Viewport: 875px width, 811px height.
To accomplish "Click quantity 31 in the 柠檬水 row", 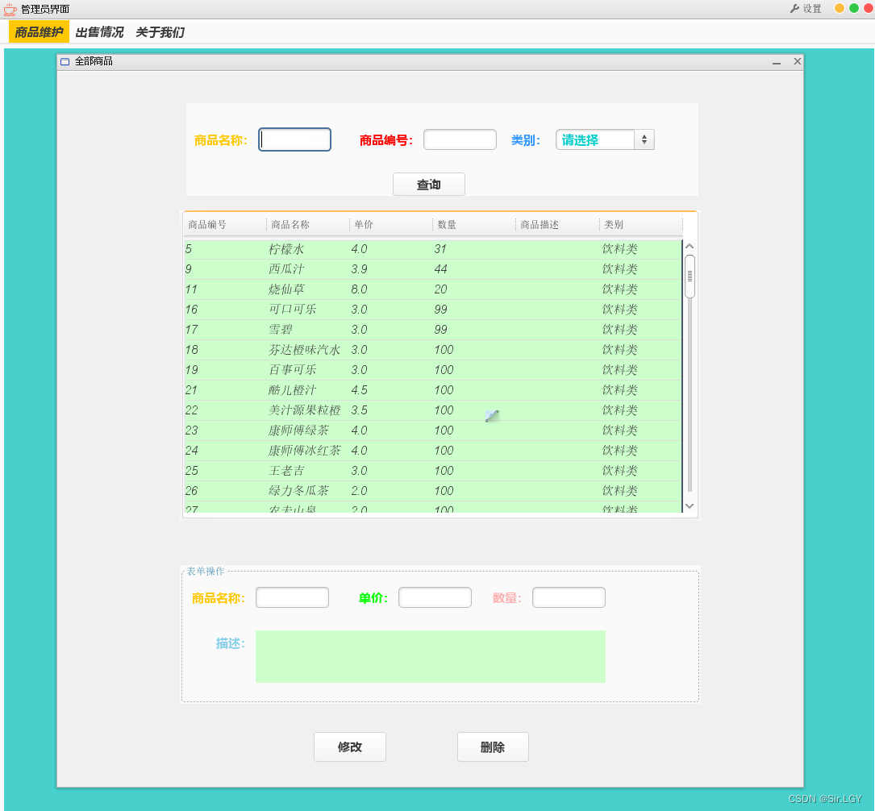I will tap(441, 249).
